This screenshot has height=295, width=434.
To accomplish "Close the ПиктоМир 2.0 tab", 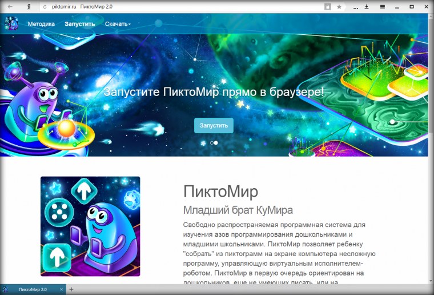I will pos(61,290).
